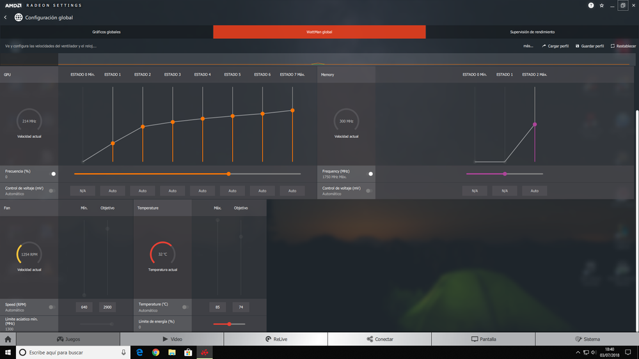Go to the Radeon home icon
639x359 pixels.
pos(8,339)
